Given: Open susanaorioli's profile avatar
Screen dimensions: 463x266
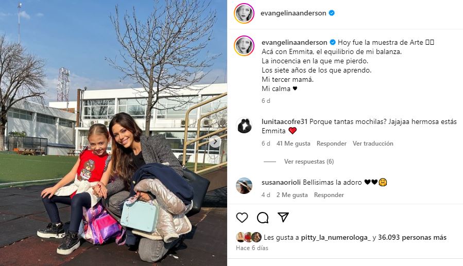Looking at the screenshot, I should pos(244,186).
